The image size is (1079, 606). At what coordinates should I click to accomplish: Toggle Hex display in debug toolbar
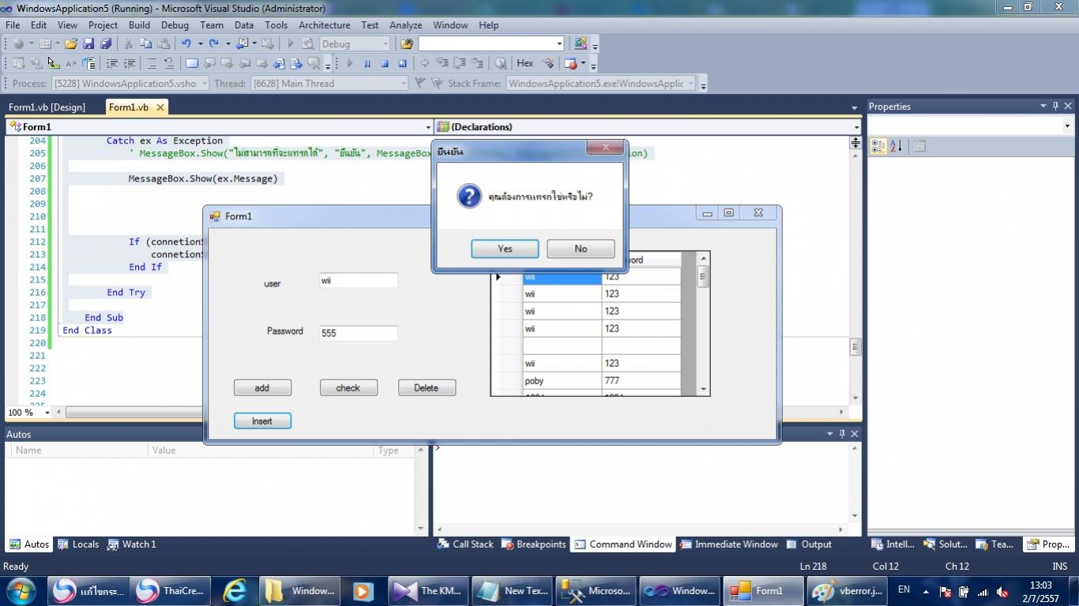click(x=524, y=63)
